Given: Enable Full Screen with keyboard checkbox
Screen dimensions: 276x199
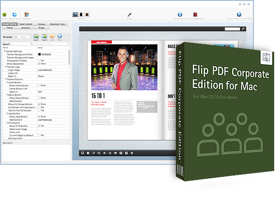Looking at the screenshot, I should click(x=39, y=107).
